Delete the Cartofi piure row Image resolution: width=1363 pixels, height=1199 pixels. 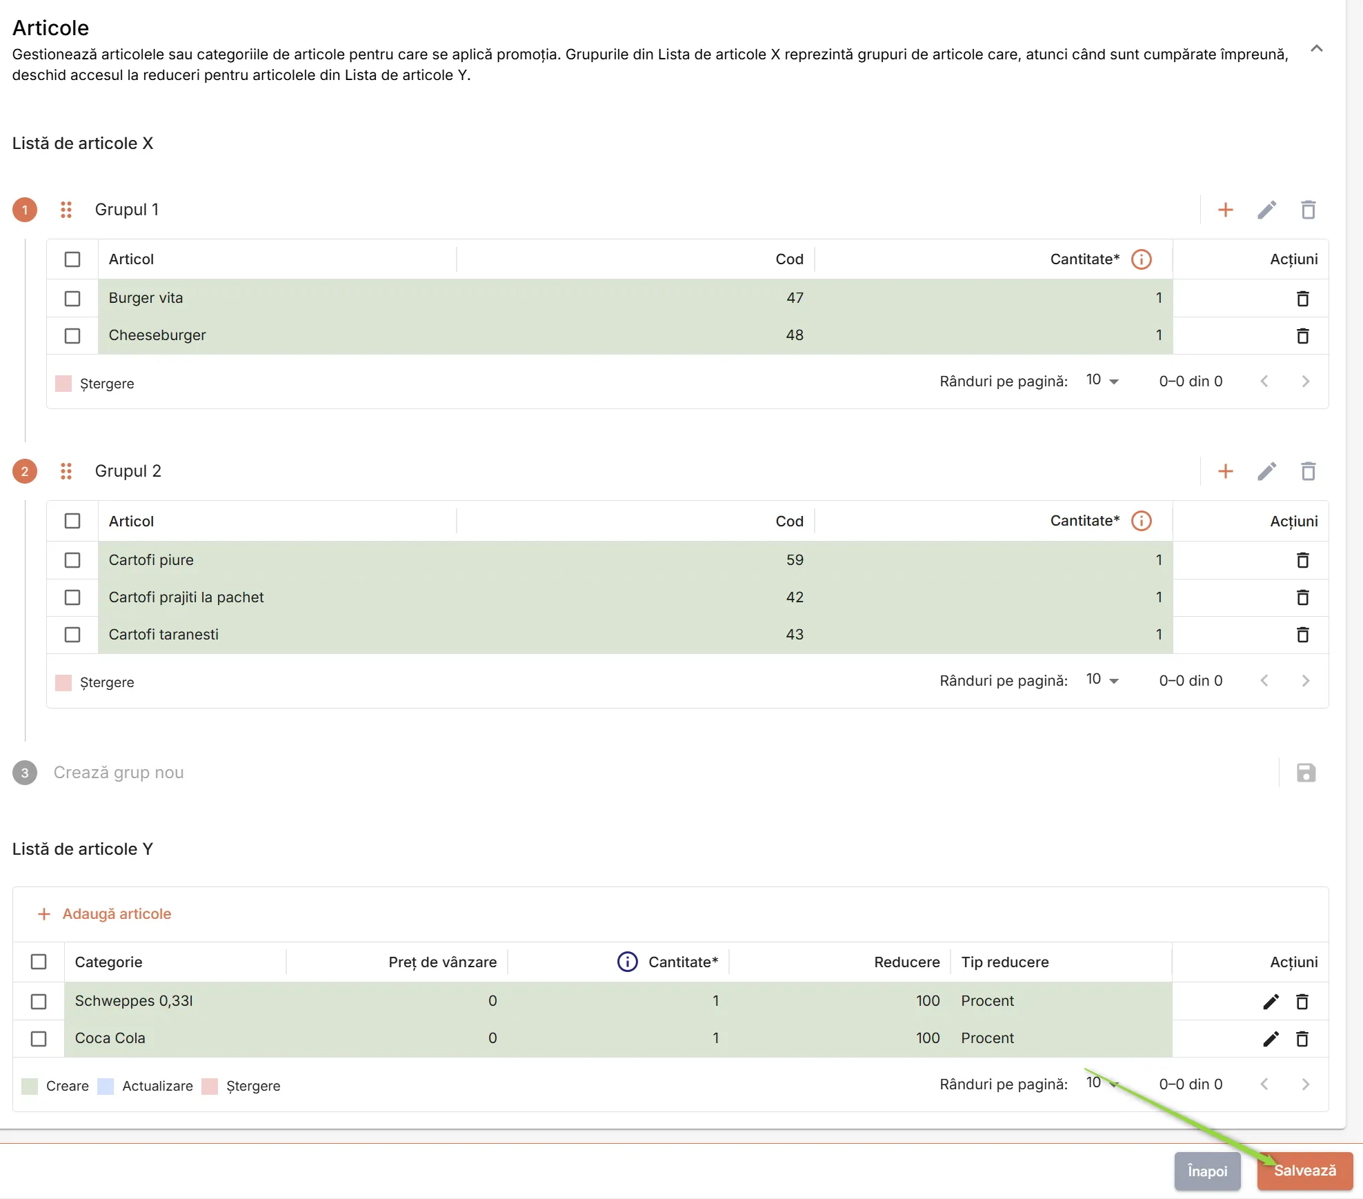pyautogui.click(x=1302, y=560)
